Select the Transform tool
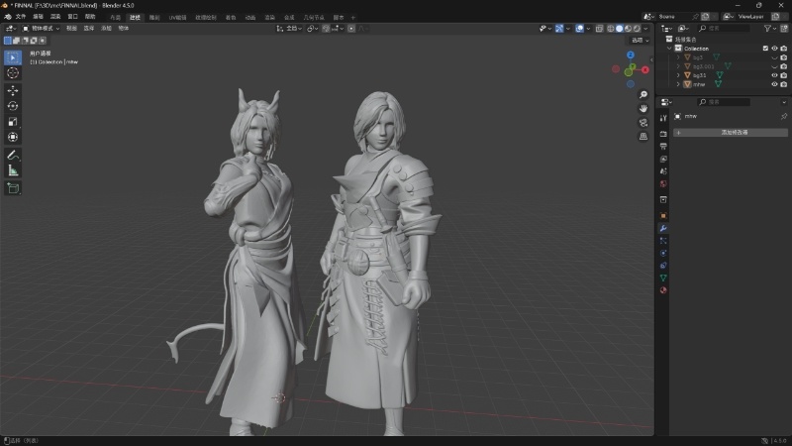 coord(13,137)
